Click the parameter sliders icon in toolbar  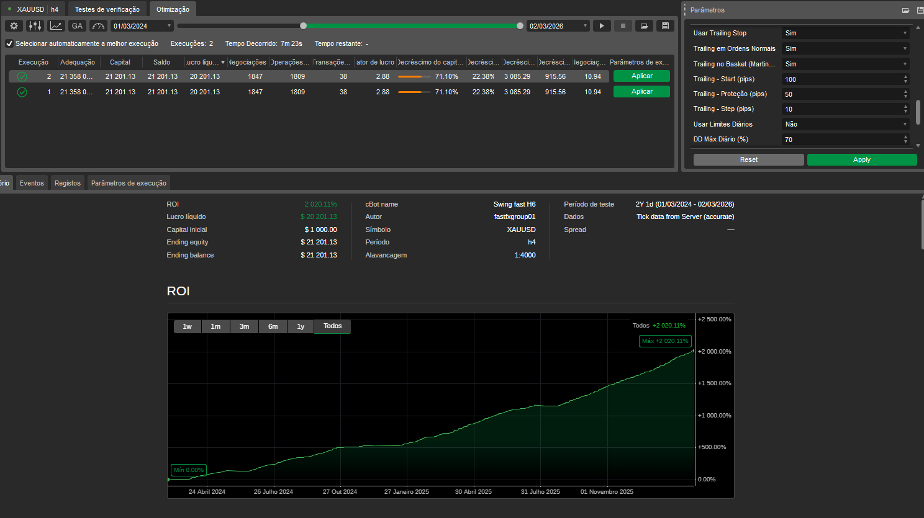[35, 26]
